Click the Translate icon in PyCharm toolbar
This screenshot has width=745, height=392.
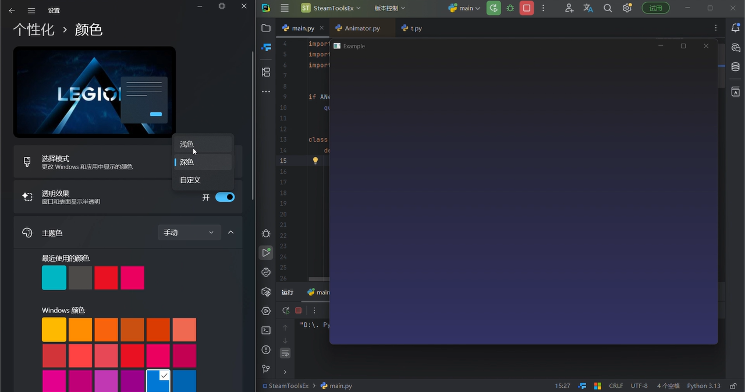tap(588, 8)
